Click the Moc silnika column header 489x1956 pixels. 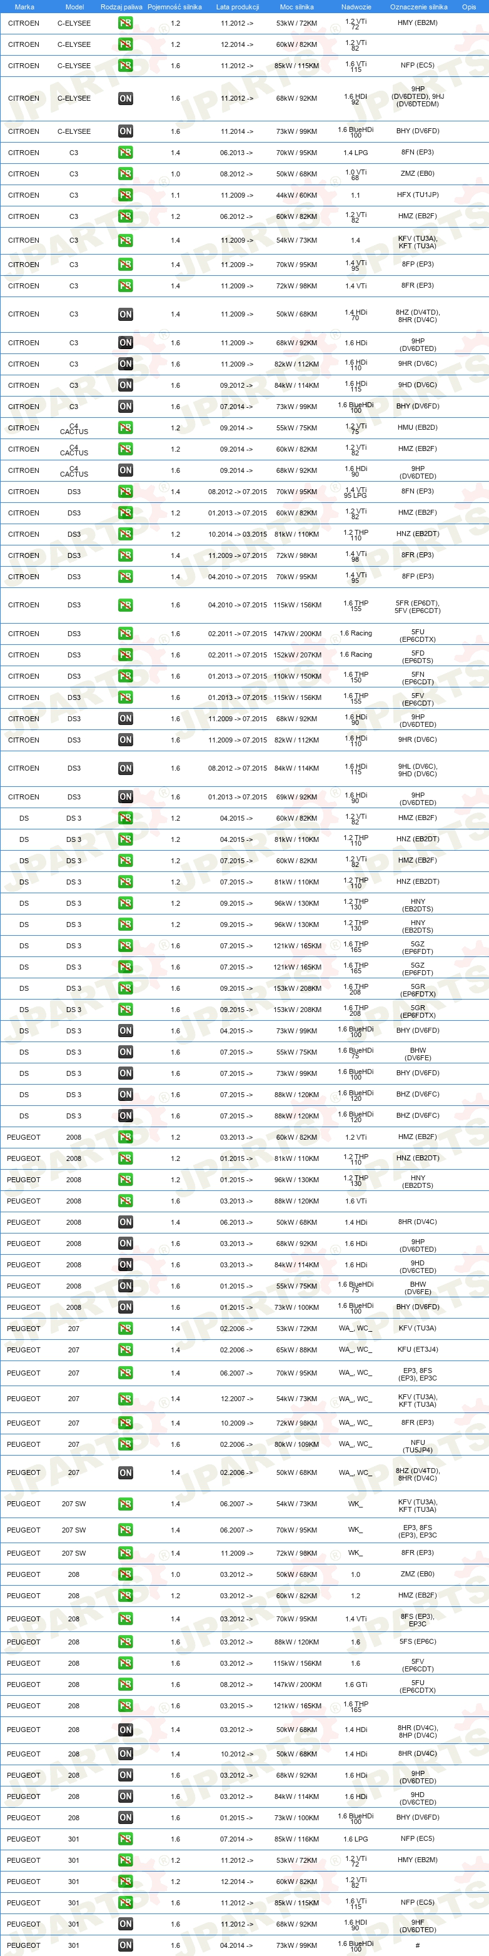pyautogui.click(x=297, y=7)
